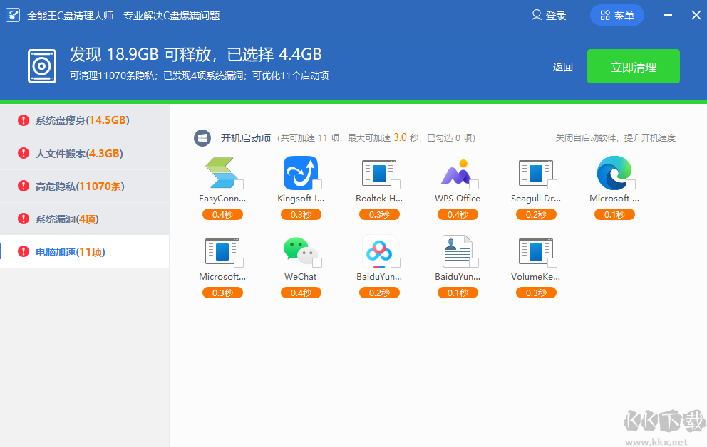707x447 pixels.
Task: Select the 大文件搬家 sidebar item
Action: click(78, 153)
